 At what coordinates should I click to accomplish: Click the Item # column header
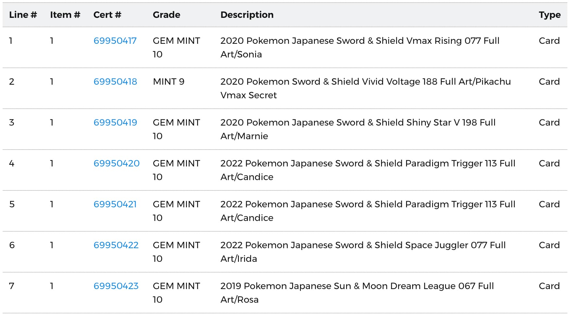point(65,15)
